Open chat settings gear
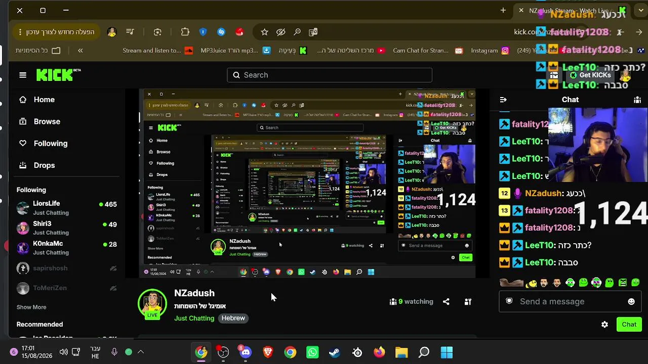648x364 pixels. click(605, 325)
